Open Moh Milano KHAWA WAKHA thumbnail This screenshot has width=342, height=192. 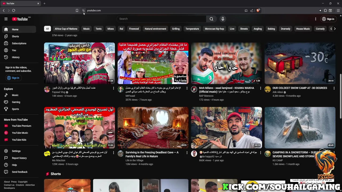[x=226, y=63]
